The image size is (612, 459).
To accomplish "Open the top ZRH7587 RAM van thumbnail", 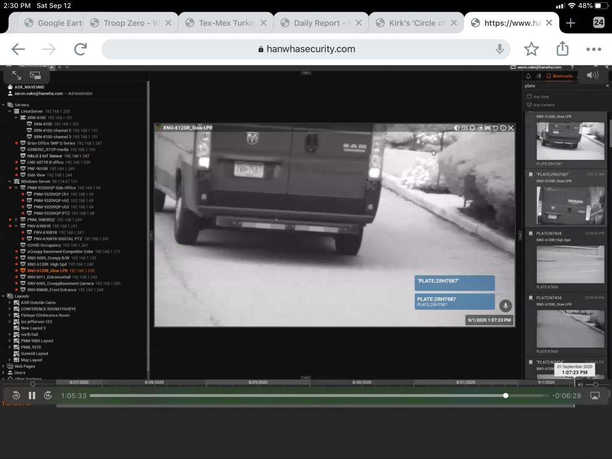I will pyautogui.click(x=570, y=141).
